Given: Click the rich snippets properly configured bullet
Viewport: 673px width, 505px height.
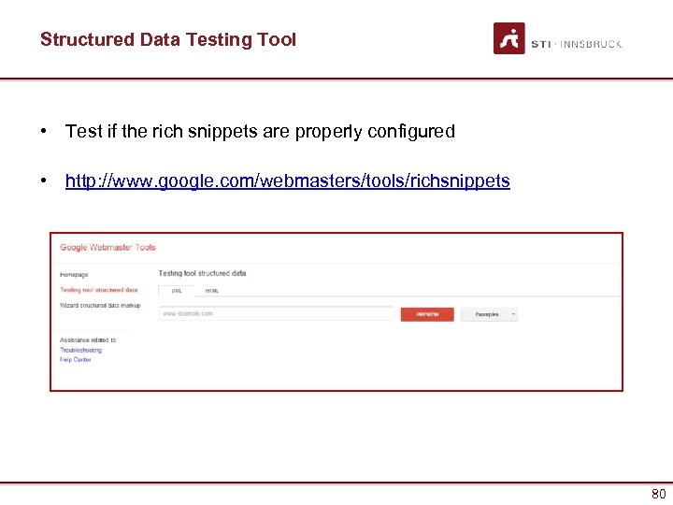Looking at the screenshot, I should pos(260,132).
